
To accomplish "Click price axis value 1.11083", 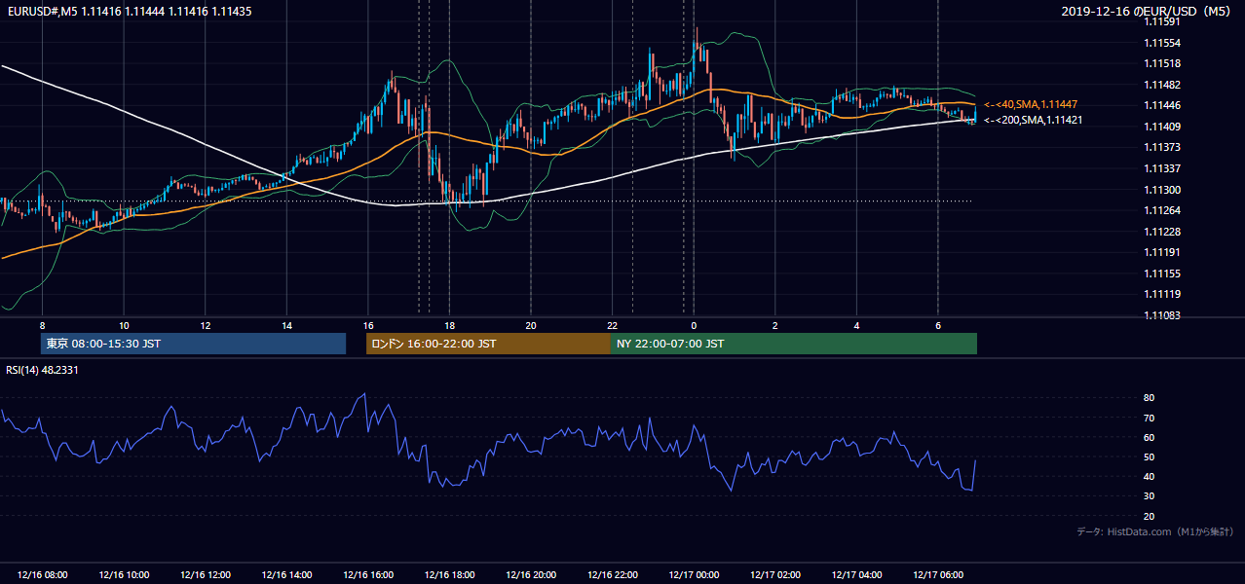I will pos(1162,315).
